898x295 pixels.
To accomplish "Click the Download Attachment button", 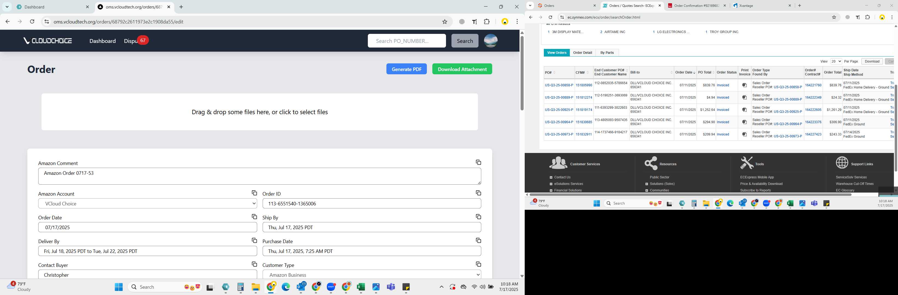I will coord(462,69).
